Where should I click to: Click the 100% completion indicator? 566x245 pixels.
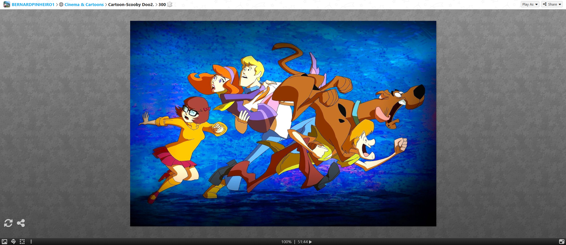286,242
